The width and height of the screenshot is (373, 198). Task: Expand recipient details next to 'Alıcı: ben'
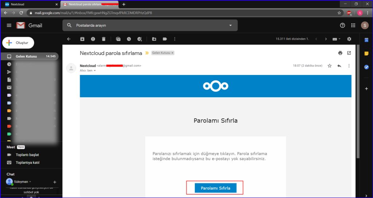coord(95,71)
